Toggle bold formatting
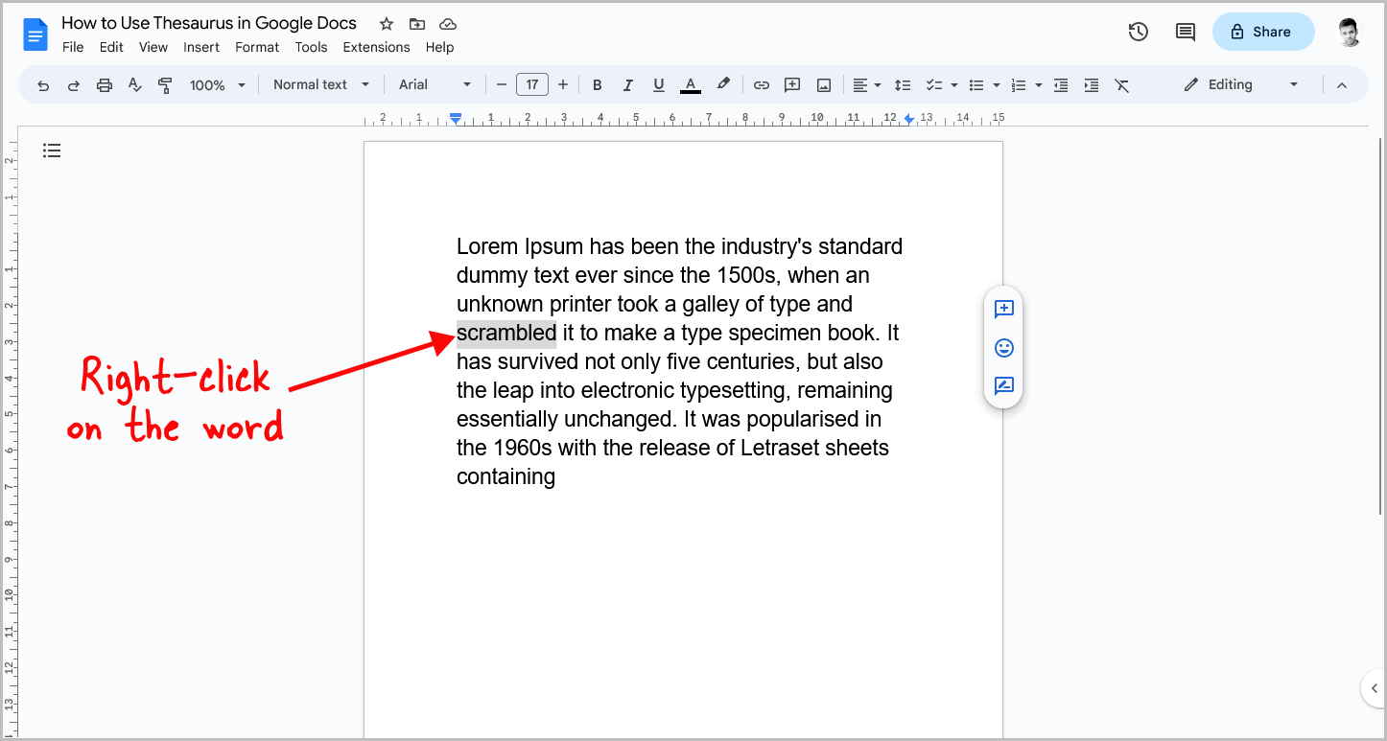The image size is (1387, 741). click(597, 84)
